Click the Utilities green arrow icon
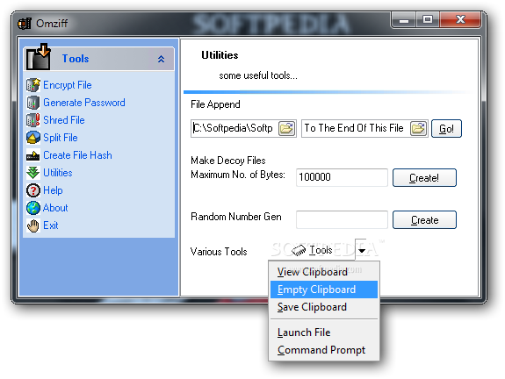The image size is (505, 379). pyautogui.click(x=32, y=173)
